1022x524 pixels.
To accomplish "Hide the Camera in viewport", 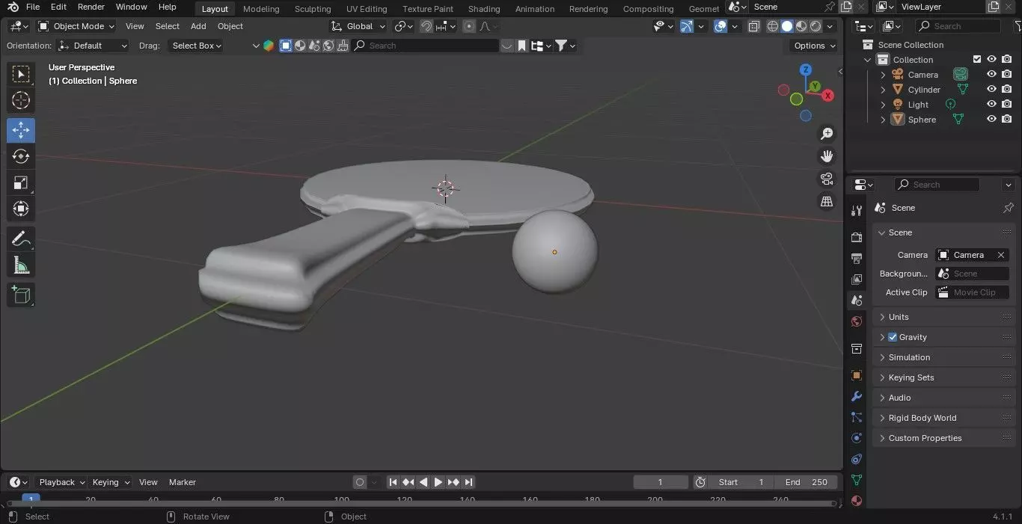I will [991, 75].
